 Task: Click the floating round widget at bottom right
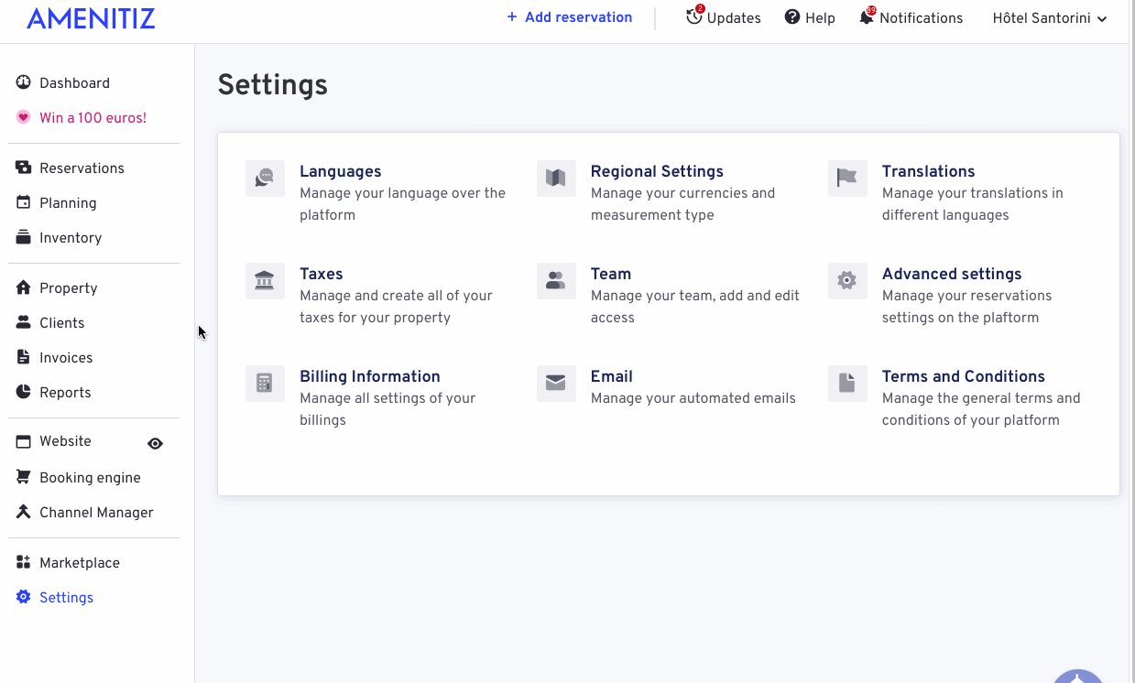(x=1079, y=677)
